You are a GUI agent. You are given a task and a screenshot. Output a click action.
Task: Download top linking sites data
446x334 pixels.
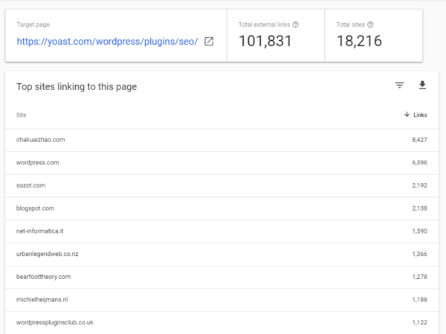coord(422,85)
